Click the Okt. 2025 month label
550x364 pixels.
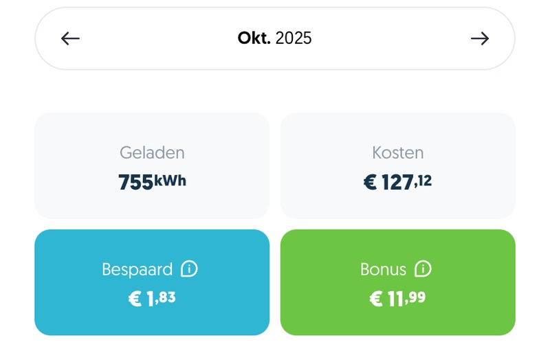(274, 38)
